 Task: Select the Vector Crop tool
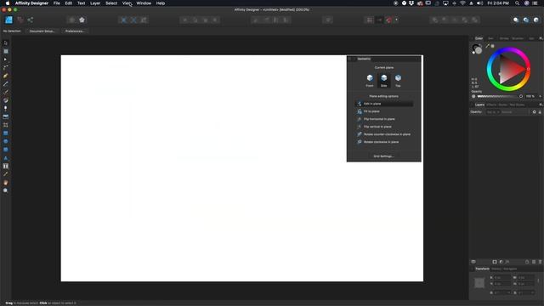coord(6,125)
